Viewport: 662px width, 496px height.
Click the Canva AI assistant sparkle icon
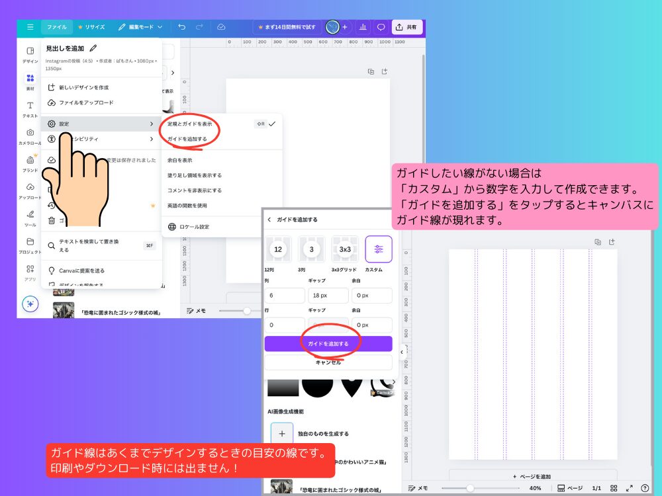30,304
